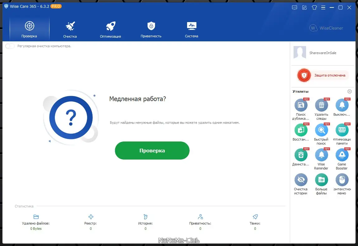Launch Wise Reminder utility
Viewport: 358px width, 246px height.
point(321,155)
